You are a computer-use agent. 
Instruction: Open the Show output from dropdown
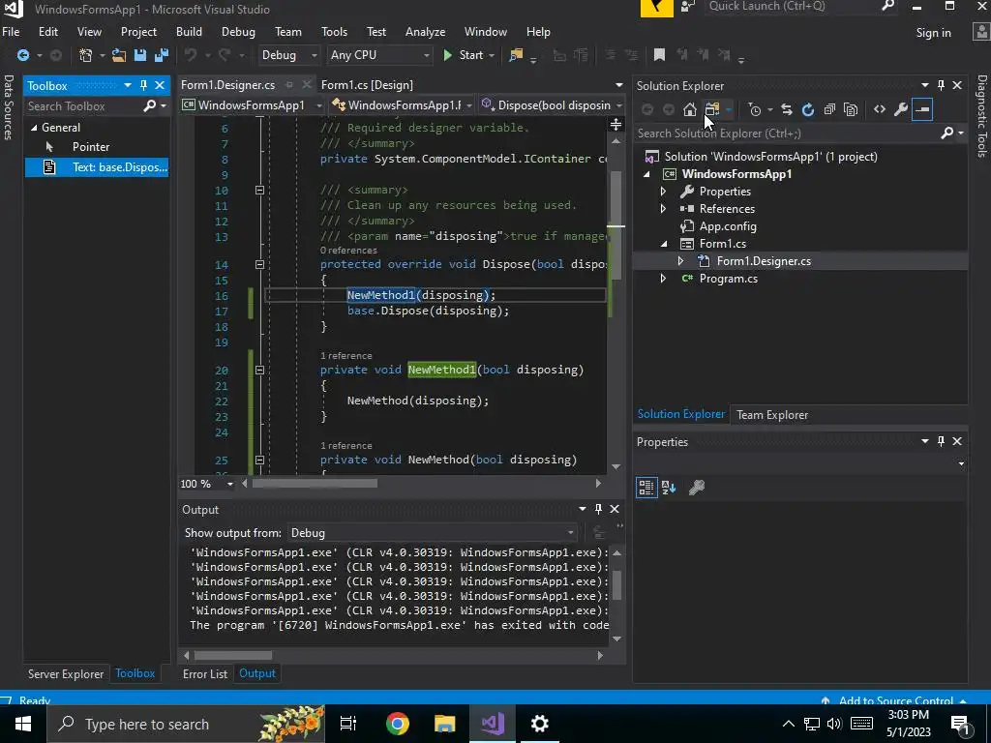coord(433,533)
